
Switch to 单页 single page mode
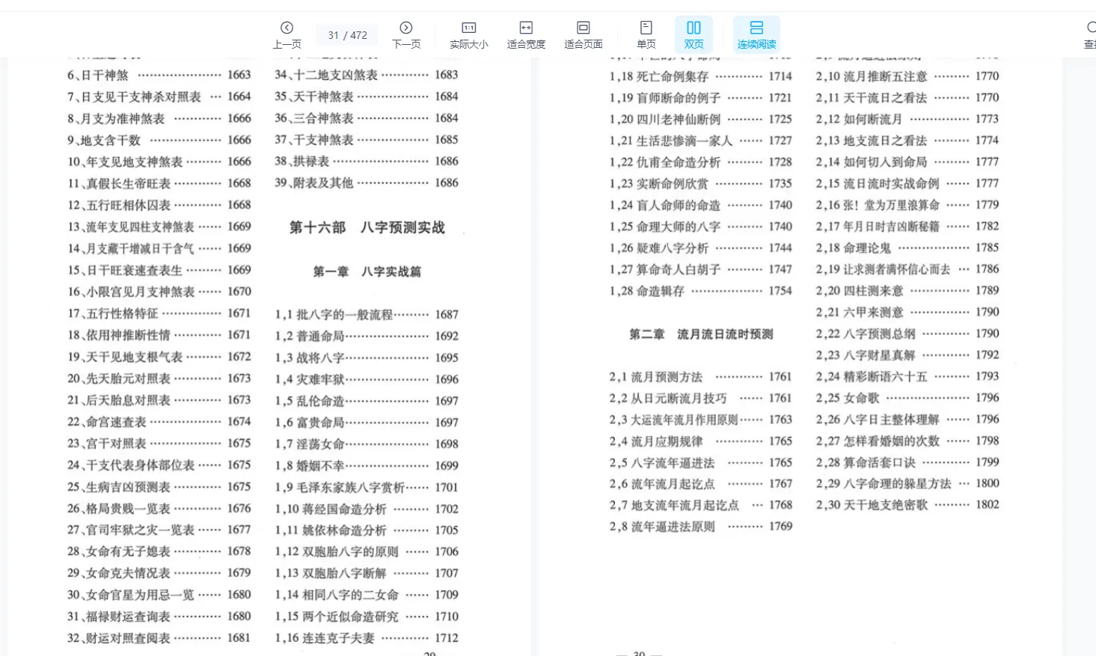646,34
